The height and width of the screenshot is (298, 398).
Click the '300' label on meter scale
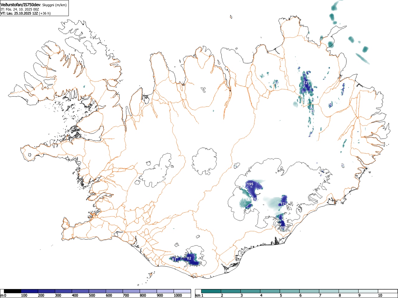pos(58,296)
